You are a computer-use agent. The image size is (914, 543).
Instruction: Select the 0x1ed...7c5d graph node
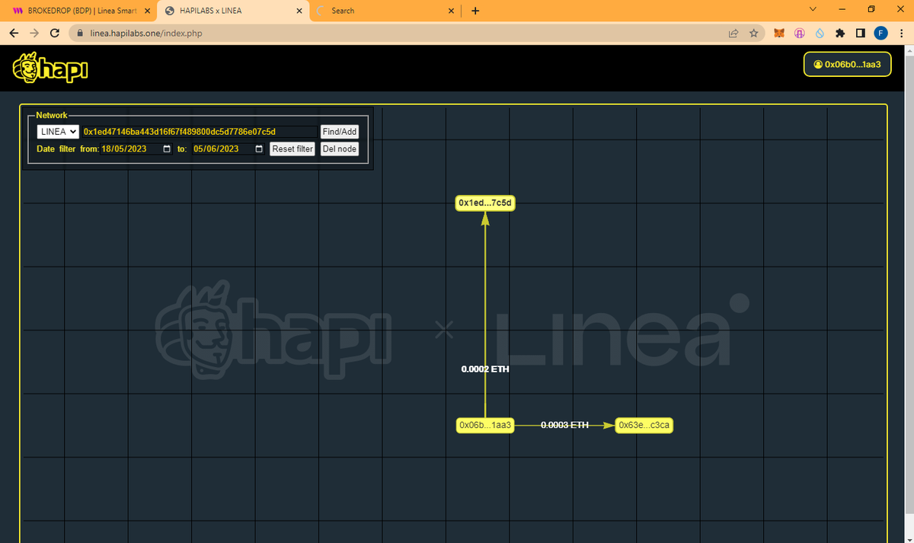(x=485, y=203)
